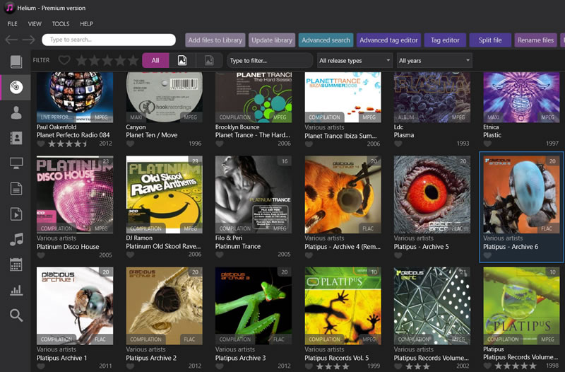
Task: Select Platipus - Archive 6 cover
Action: point(522,194)
